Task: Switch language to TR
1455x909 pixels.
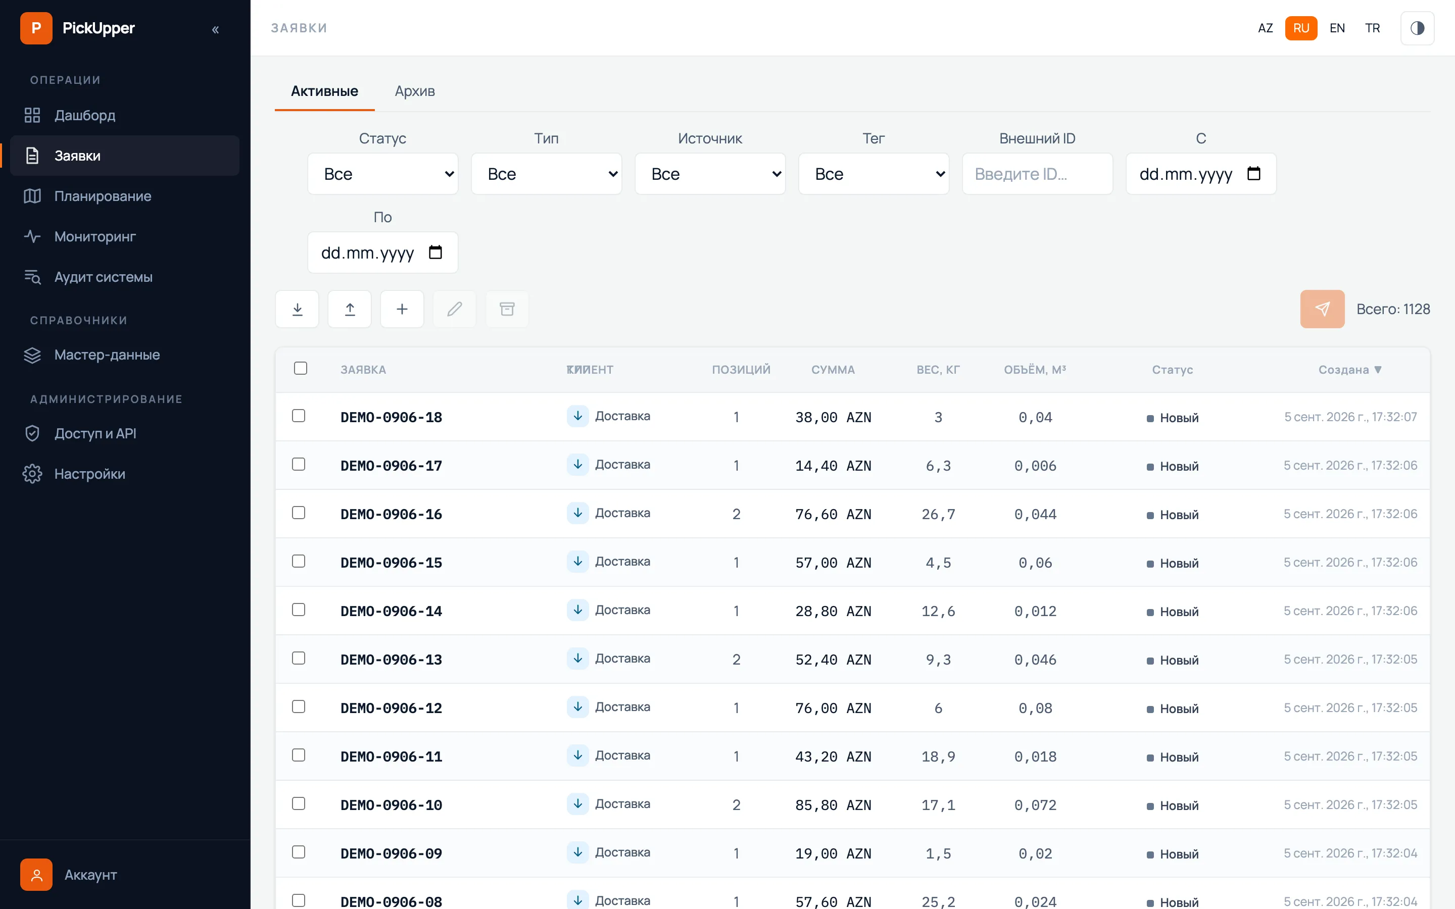Action: (x=1373, y=28)
